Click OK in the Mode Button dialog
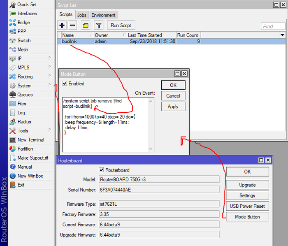Viewport: 288px width, 246px height. [x=173, y=85]
